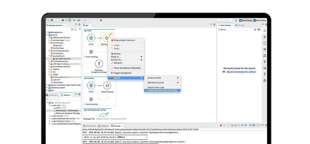Switch to the Mule Design perspective
Image resolution: width=310 pixels, height=144 pixels.
click(x=246, y=20)
